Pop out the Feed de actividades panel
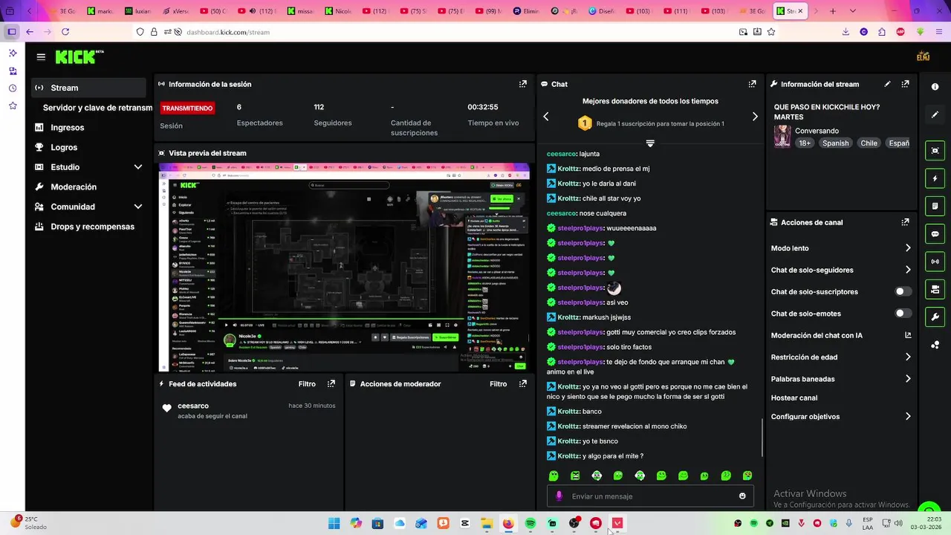This screenshot has width=951, height=535. tap(331, 384)
